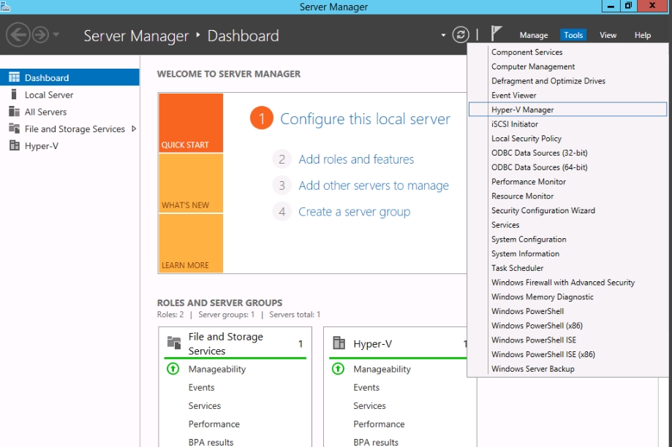
Task: Click Create a server group link
Action: (354, 212)
